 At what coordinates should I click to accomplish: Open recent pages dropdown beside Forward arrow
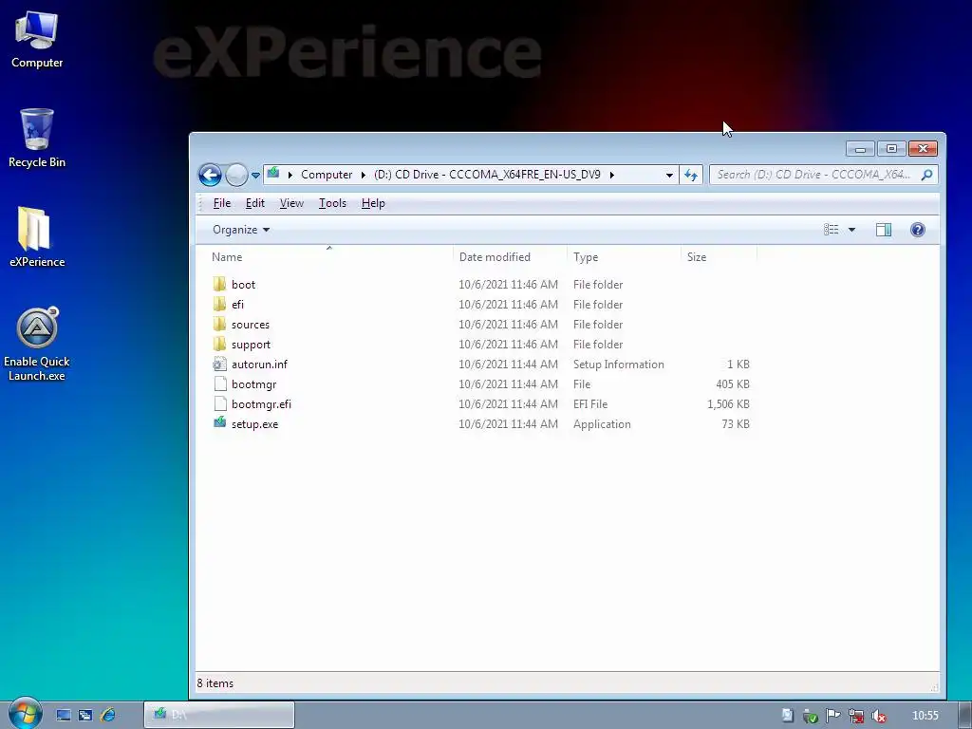(x=255, y=176)
